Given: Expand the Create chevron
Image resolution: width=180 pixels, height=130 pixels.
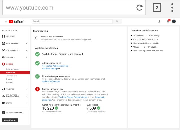Looking at the screenshot, I should (27, 103).
